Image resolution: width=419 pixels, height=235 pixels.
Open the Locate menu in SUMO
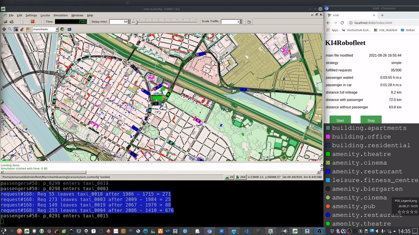45,15
